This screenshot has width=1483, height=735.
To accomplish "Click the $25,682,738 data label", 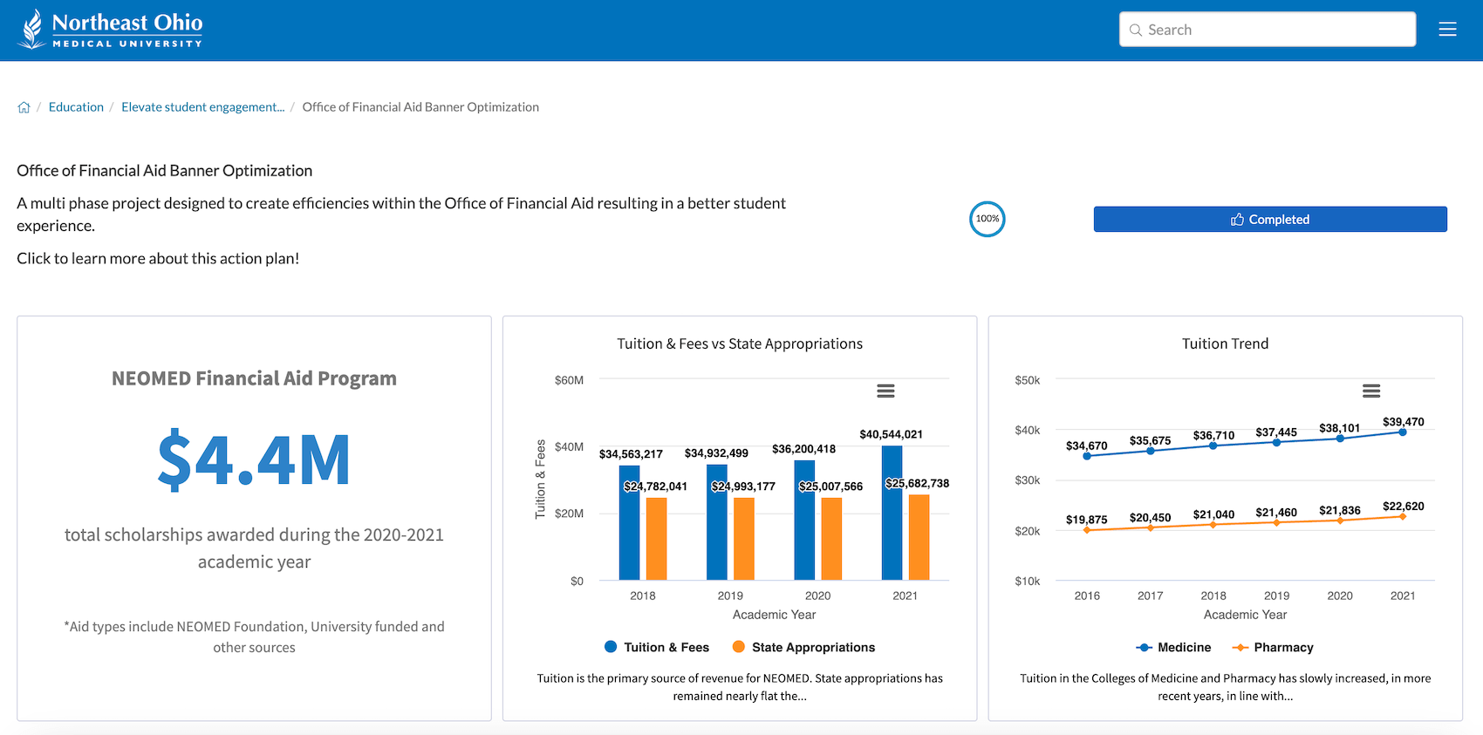I will (x=918, y=483).
